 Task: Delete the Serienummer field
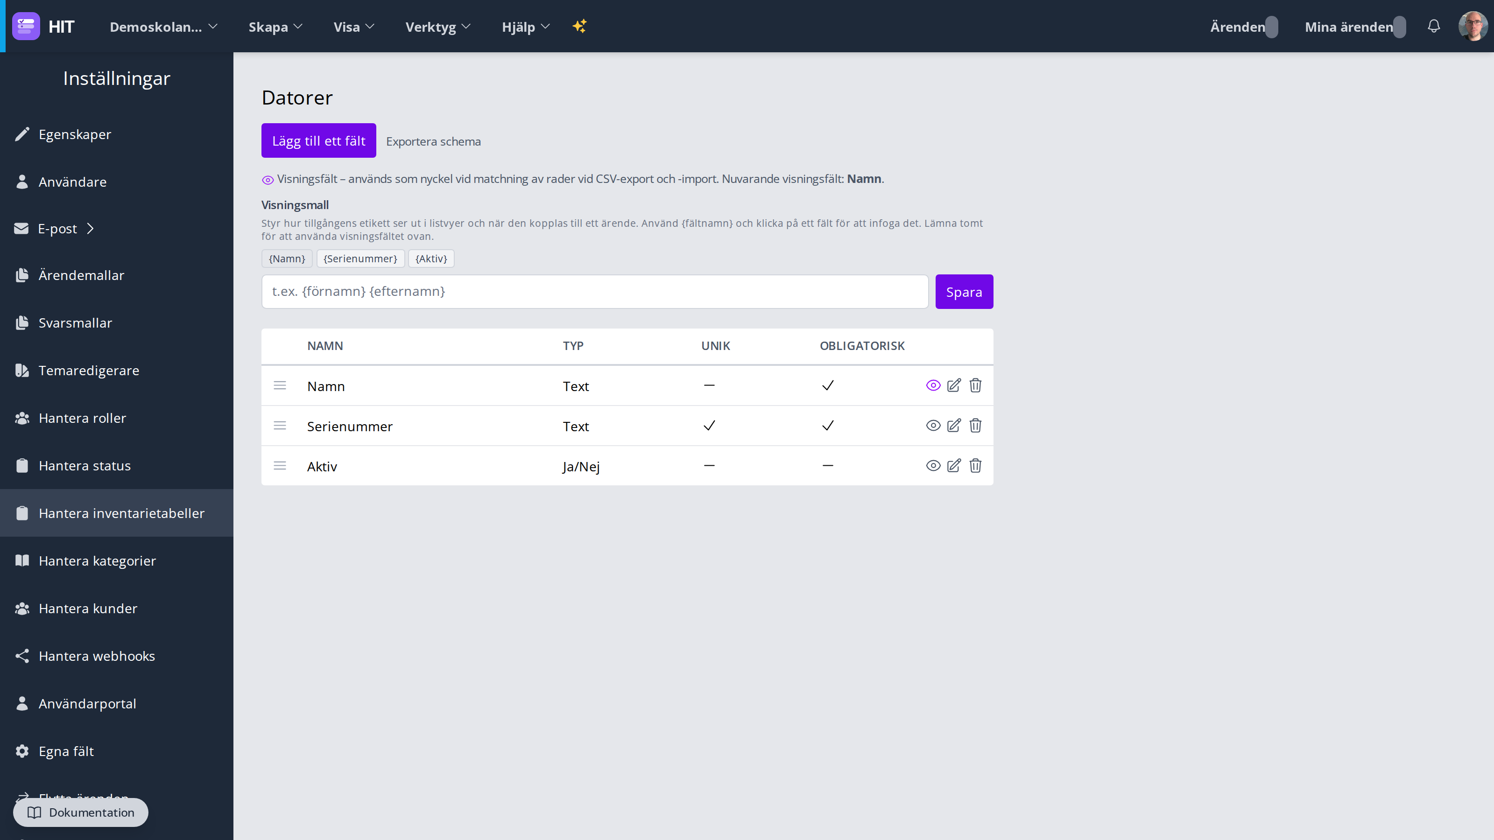tap(975, 426)
